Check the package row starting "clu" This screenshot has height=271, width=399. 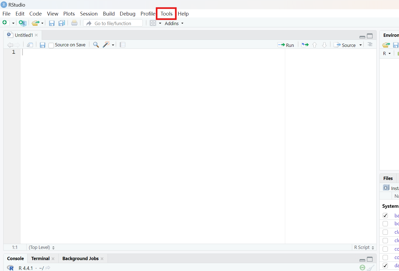click(385, 240)
